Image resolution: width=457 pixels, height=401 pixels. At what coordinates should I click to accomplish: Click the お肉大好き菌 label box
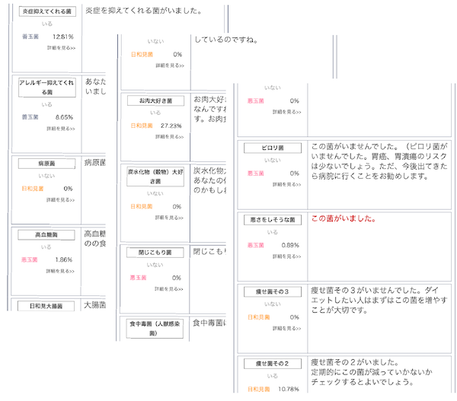pyautogui.click(x=155, y=100)
